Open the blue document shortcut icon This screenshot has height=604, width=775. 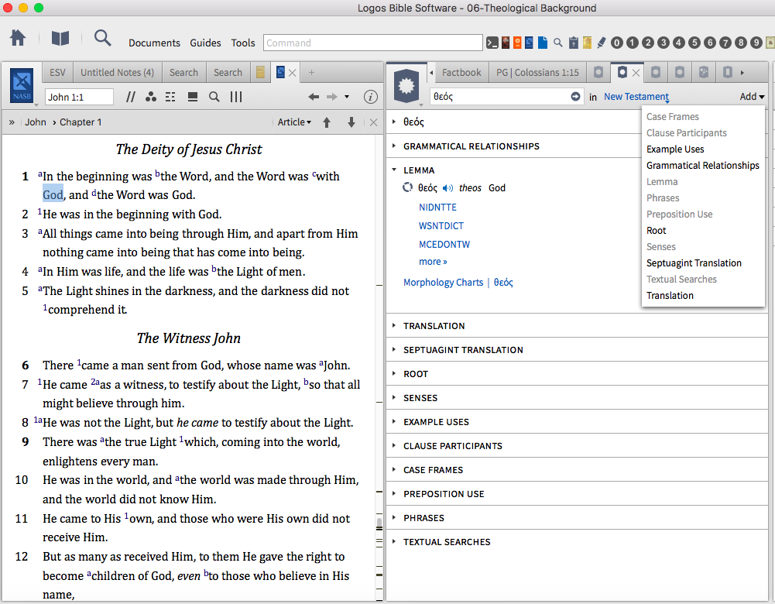click(543, 43)
